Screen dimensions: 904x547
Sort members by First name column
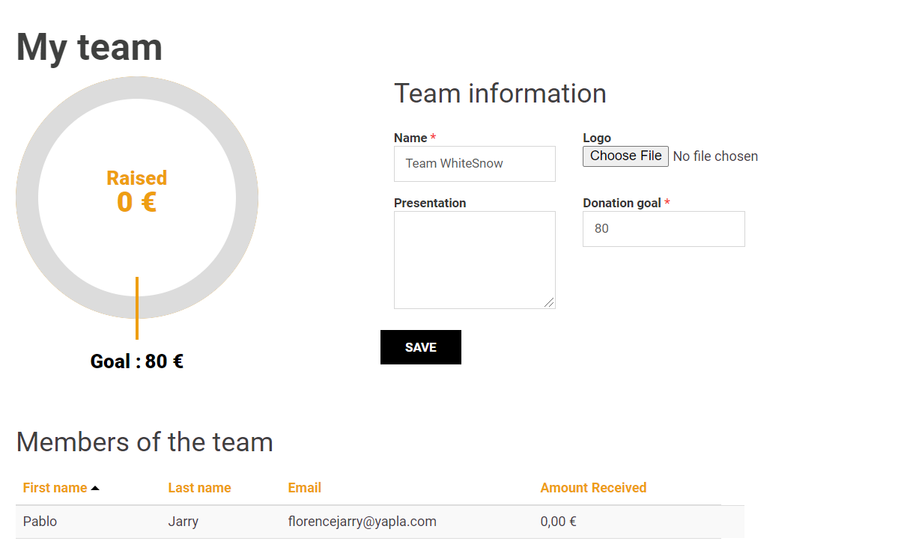click(x=55, y=488)
